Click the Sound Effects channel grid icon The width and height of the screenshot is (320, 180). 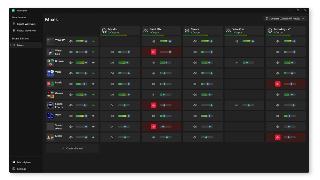pyautogui.click(x=50, y=105)
